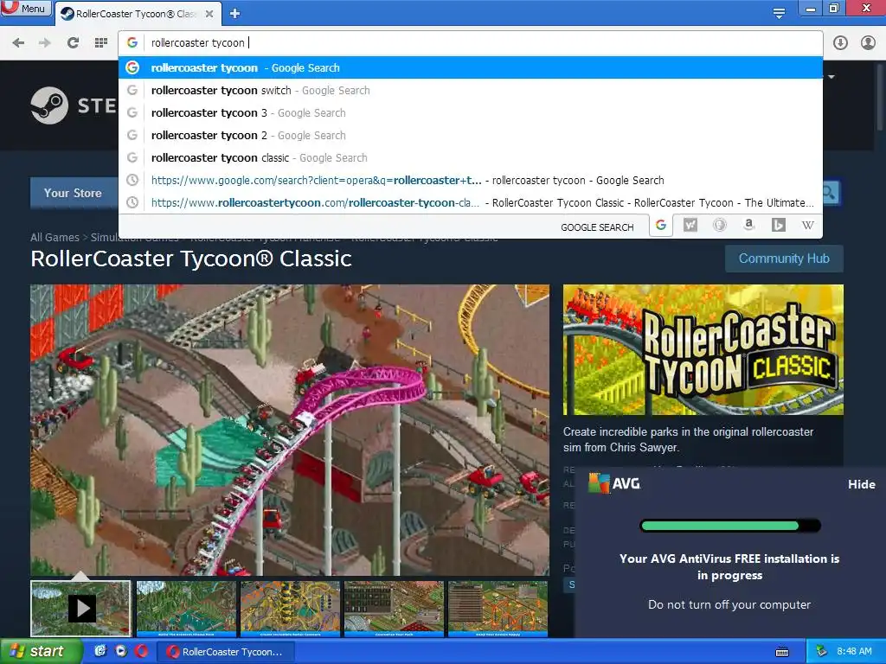886x664 pixels.
Task: Open the Speed Dial grid icon
Action: coord(101,43)
